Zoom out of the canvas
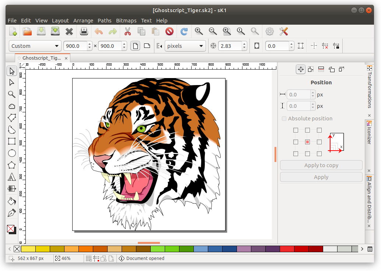 click(213, 32)
